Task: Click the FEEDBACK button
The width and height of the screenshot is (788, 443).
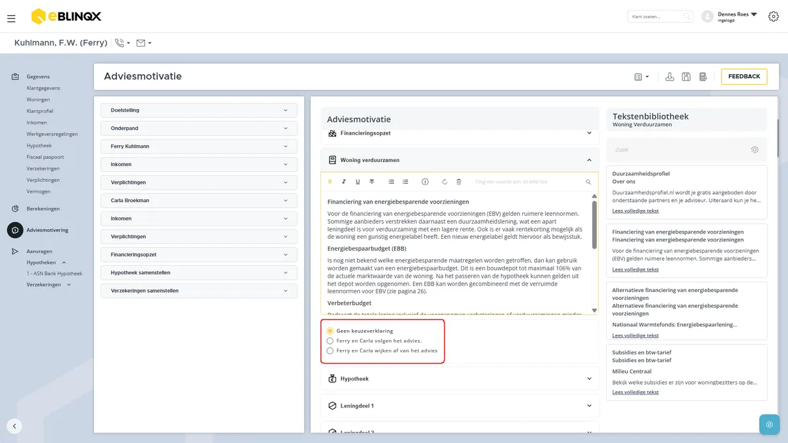Action: 744,77
